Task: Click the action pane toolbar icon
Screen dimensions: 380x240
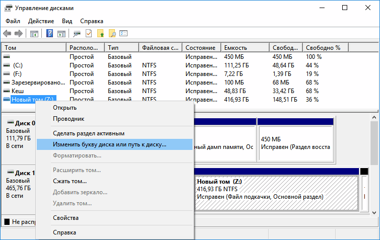Action: click(x=61, y=34)
